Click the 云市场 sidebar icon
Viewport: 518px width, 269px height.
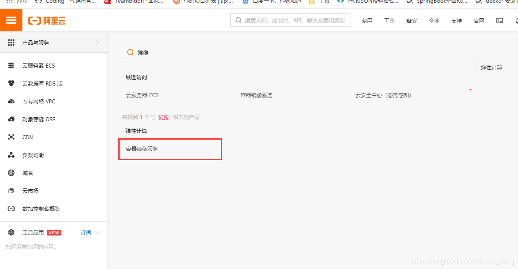click(11, 191)
